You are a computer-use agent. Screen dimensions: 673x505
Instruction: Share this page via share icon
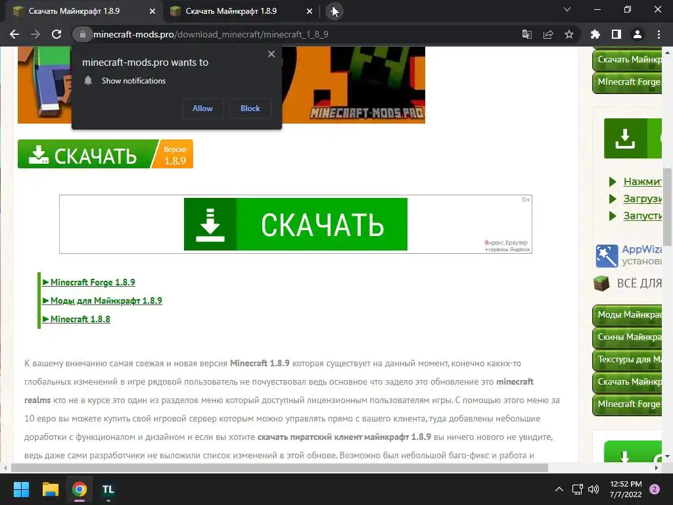[x=548, y=34]
